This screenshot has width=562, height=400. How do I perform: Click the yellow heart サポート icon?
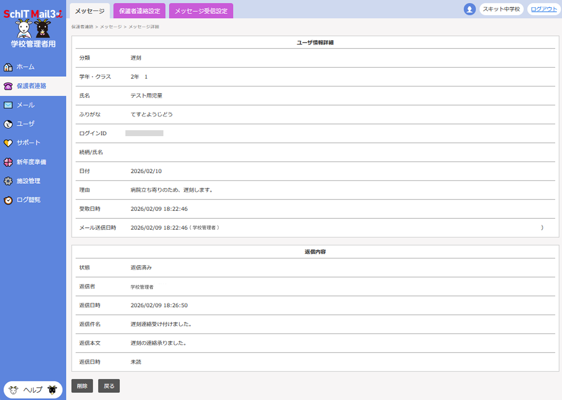[x=8, y=143]
